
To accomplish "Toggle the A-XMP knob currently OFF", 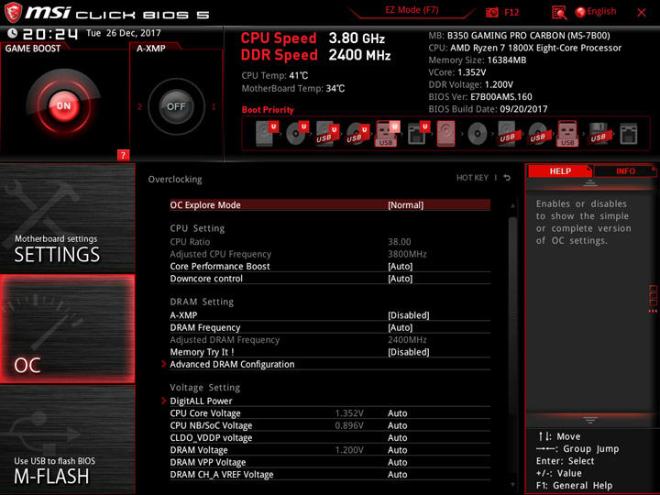I will click(x=176, y=106).
